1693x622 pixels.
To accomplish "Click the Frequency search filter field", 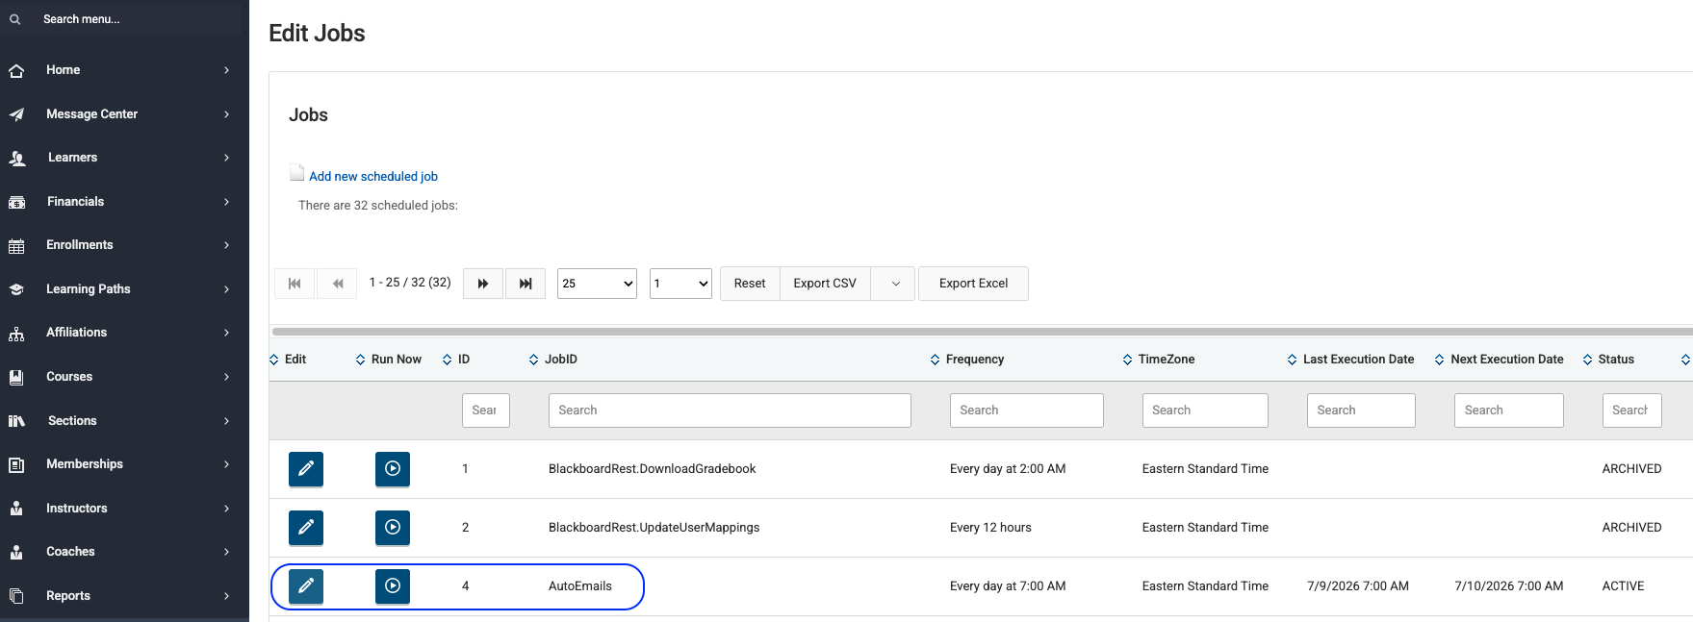I will click(1027, 411).
